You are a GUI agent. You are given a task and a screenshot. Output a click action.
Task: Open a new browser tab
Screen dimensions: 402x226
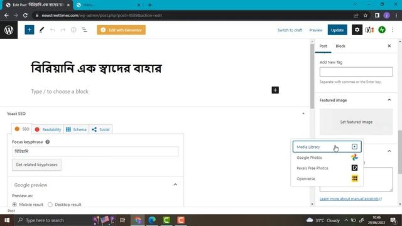(150, 5)
